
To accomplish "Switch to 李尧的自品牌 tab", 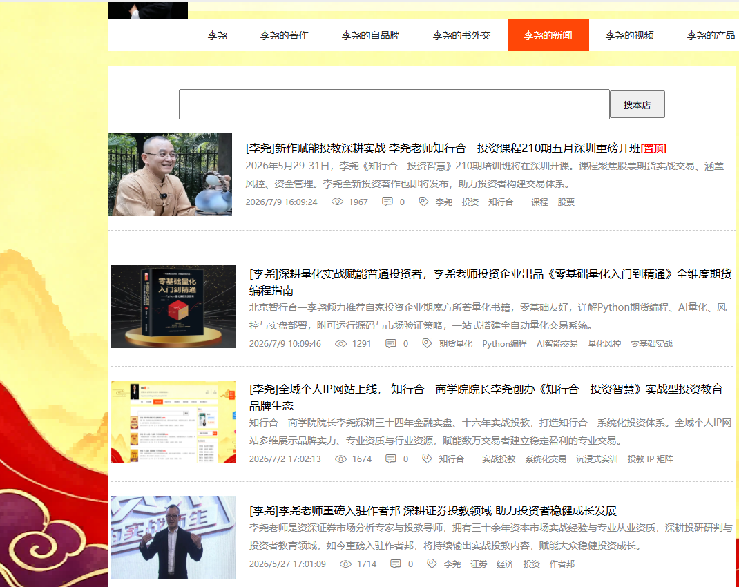I will pos(370,35).
